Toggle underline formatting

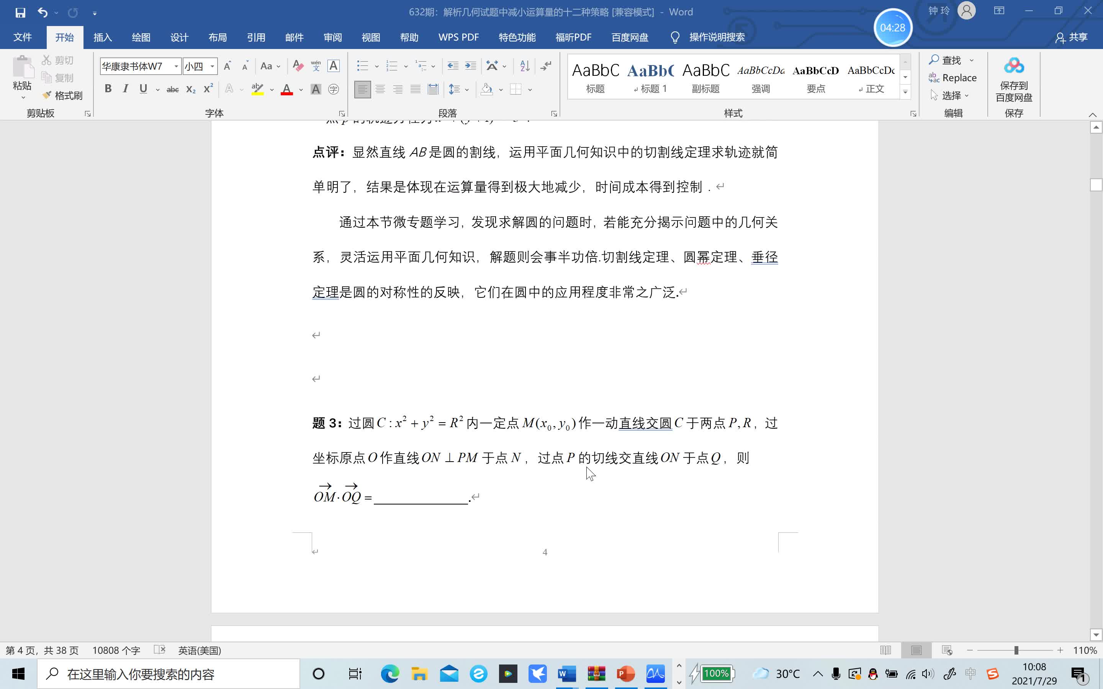click(x=142, y=88)
